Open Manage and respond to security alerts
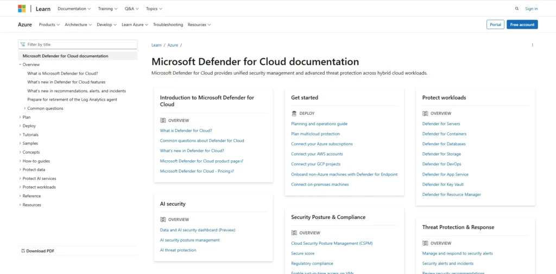 point(457,253)
